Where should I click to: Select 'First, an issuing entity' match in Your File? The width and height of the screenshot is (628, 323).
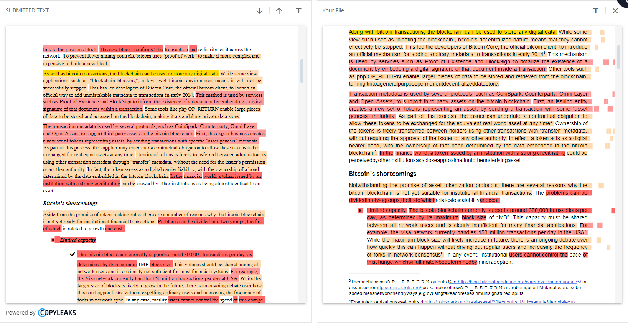560,102
